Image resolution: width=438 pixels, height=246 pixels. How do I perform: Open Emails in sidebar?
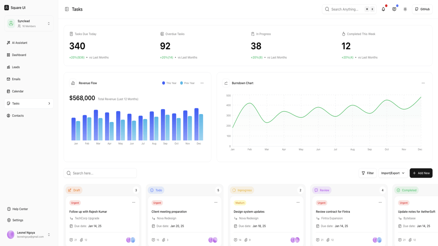[x=29, y=79]
